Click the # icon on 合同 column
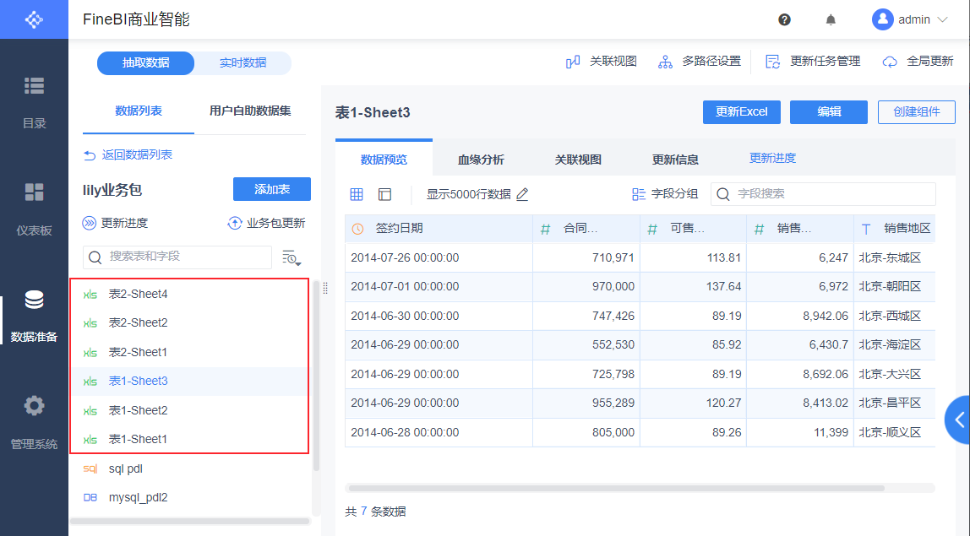970x536 pixels. [x=545, y=230]
